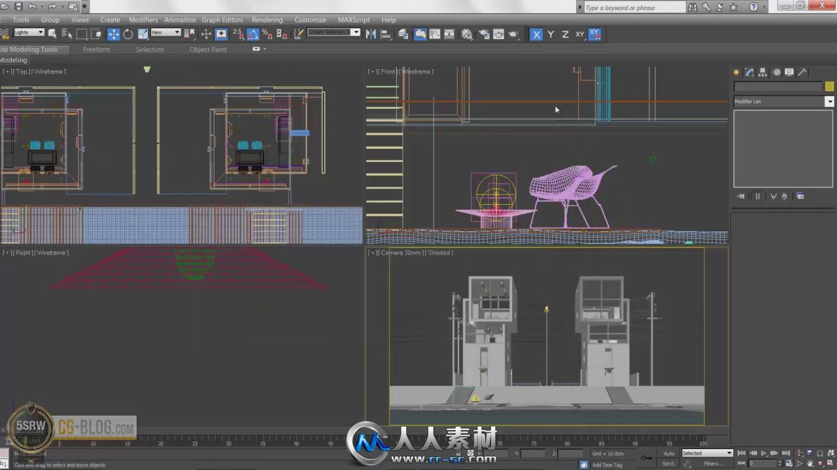Toggle the Angle Snap button
The width and height of the screenshot is (837, 470).
pos(252,33)
